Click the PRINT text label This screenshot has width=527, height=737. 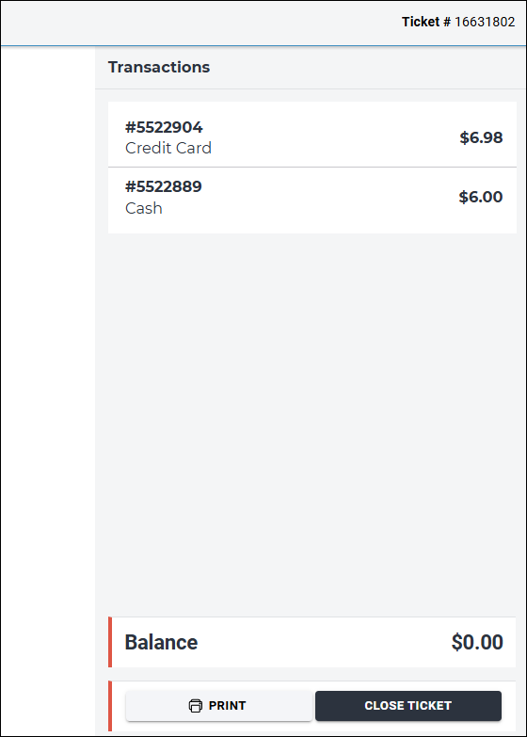227,706
